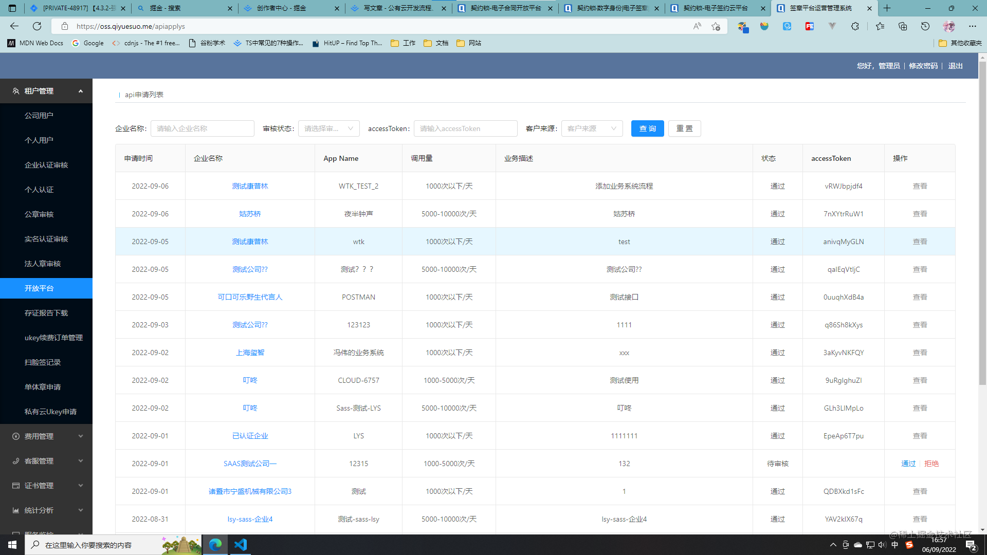Viewport: 987px width, 555px height.
Task: Click the read aloud icon in the address bar
Action: coord(697,26)
